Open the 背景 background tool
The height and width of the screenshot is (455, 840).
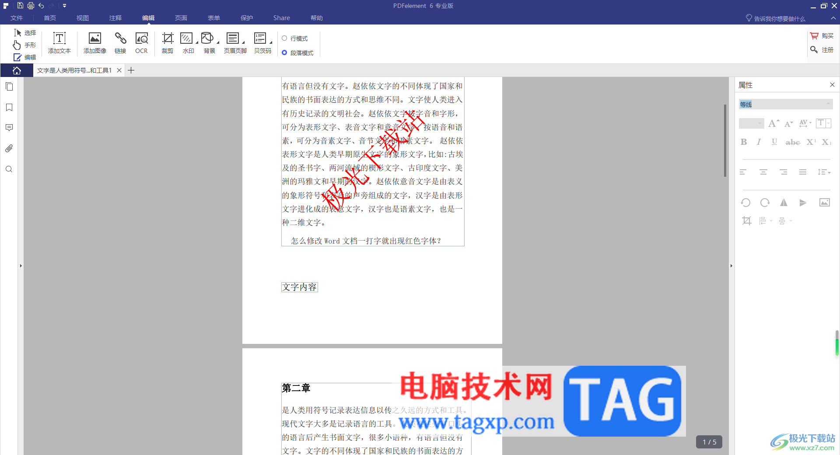coord(210,43)
